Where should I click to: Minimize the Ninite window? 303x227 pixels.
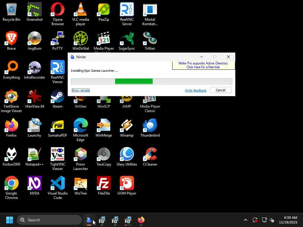pyautogui.click(x=201, y=57)
